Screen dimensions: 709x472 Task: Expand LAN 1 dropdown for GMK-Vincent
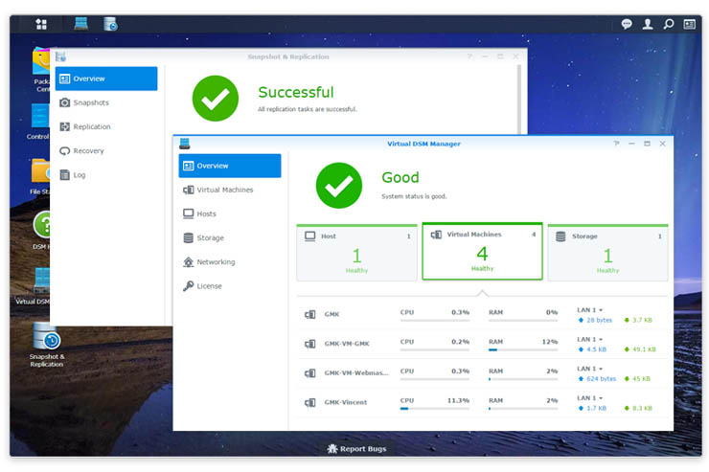[x=590, y=397]
